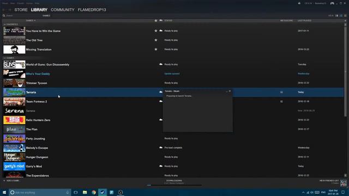Open the FLAMEDROP13 profile tab
Screen dimensions: 349x196
[x=92, y=10]
